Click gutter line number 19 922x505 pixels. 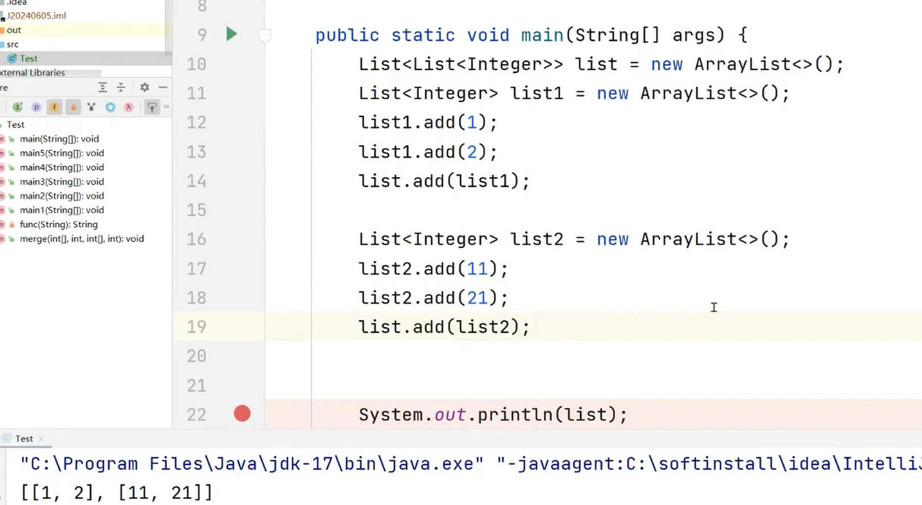197,327
